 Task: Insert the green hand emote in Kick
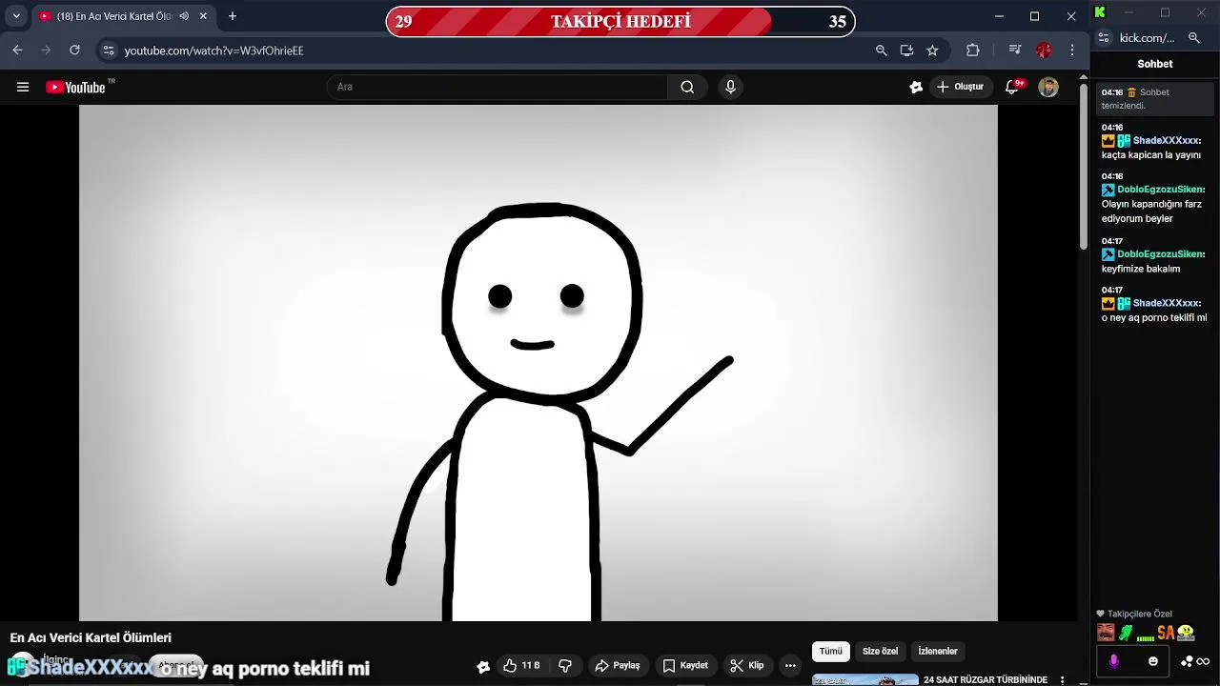tap(1126, 633)
